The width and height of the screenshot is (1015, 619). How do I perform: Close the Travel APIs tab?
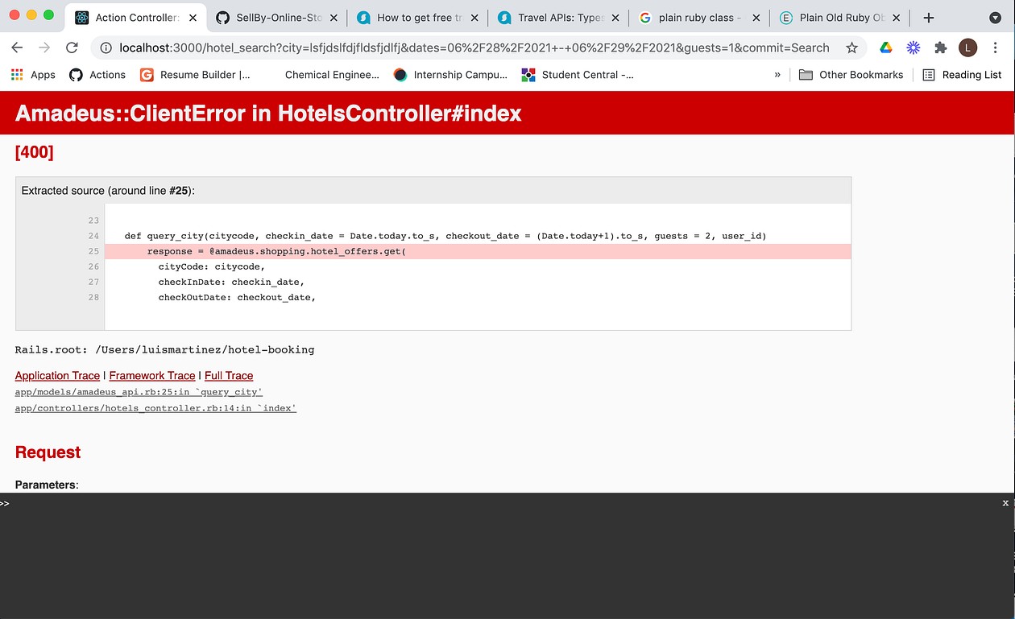tap(615, 17)
